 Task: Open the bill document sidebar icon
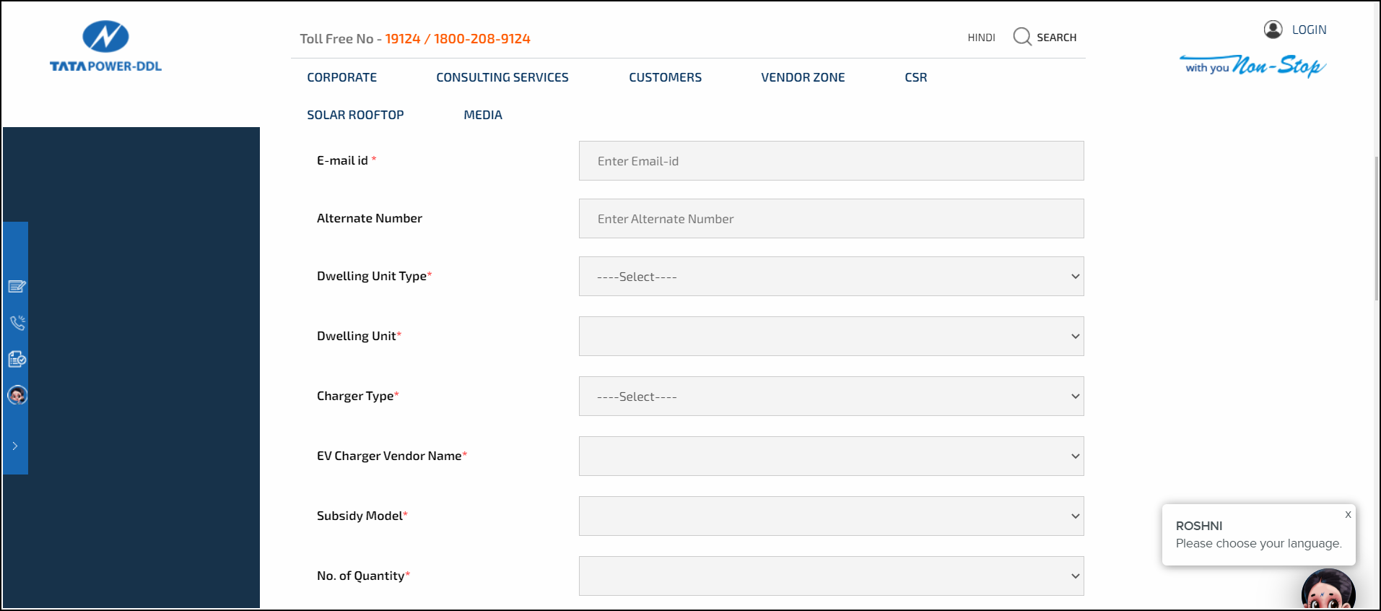[17, 359]
